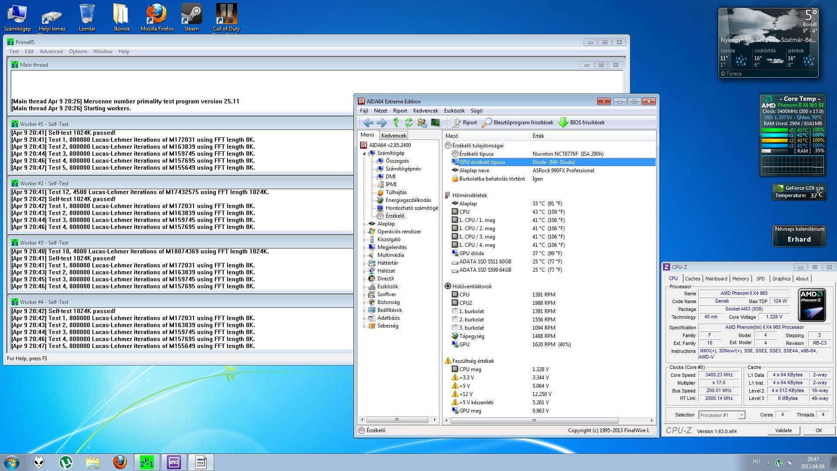This screenshot has width=837, height=471.
Task: Open the Steam desktop shortcut
Action: [x=191, y=18]
